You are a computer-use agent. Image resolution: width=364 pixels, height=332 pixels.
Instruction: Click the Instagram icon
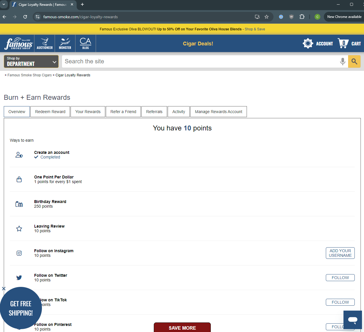click(19, 253)
